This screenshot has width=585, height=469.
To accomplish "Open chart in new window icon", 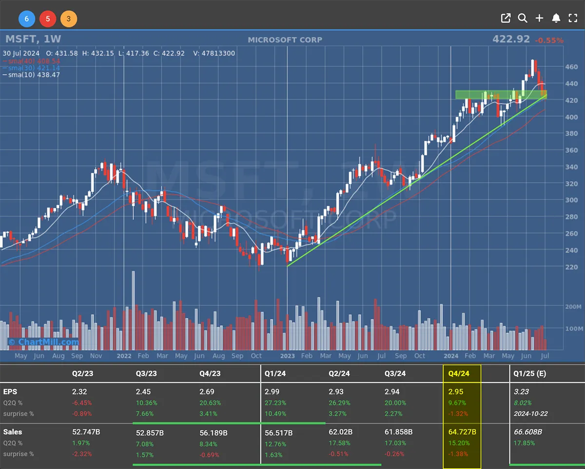I will [506, 18].
